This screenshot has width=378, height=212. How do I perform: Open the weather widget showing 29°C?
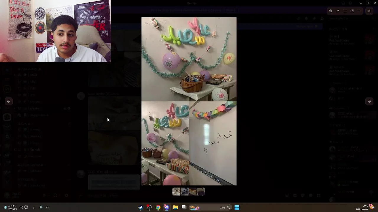pyautogui.click(x=365, y=207)
